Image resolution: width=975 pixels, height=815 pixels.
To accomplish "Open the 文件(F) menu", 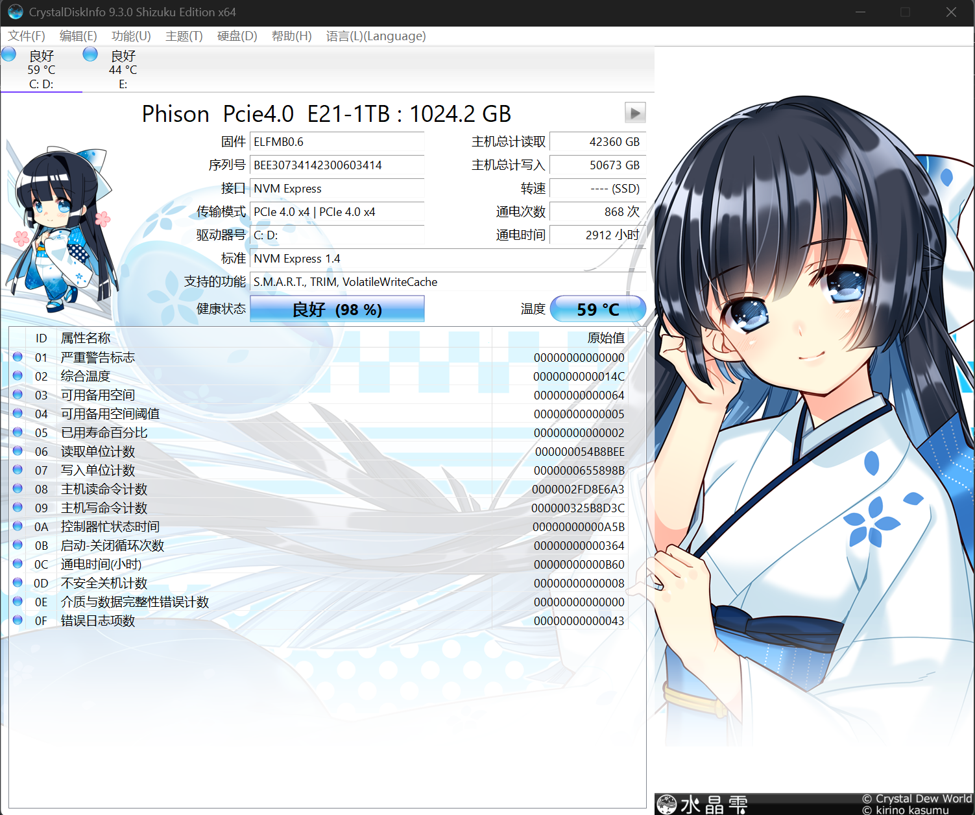I will click(x=27, y=36).
